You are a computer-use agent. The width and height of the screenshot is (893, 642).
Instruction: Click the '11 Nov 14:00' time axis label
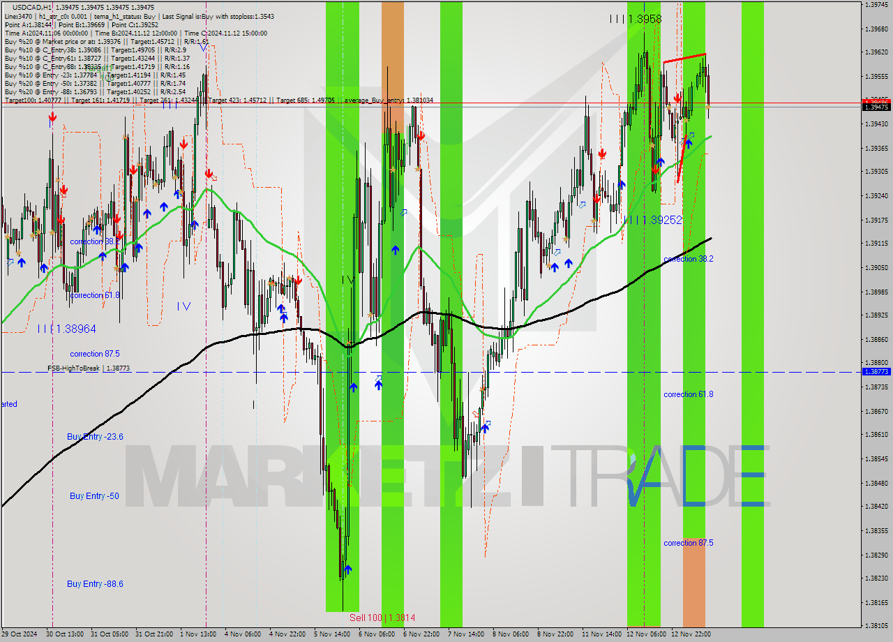point(601,634)
